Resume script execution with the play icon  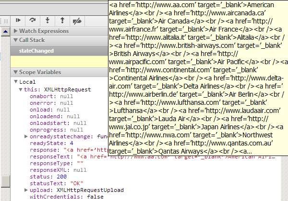18,21
